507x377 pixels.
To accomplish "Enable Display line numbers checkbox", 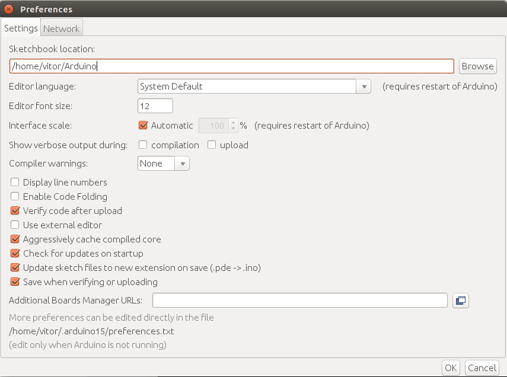I will pos(15,183).
